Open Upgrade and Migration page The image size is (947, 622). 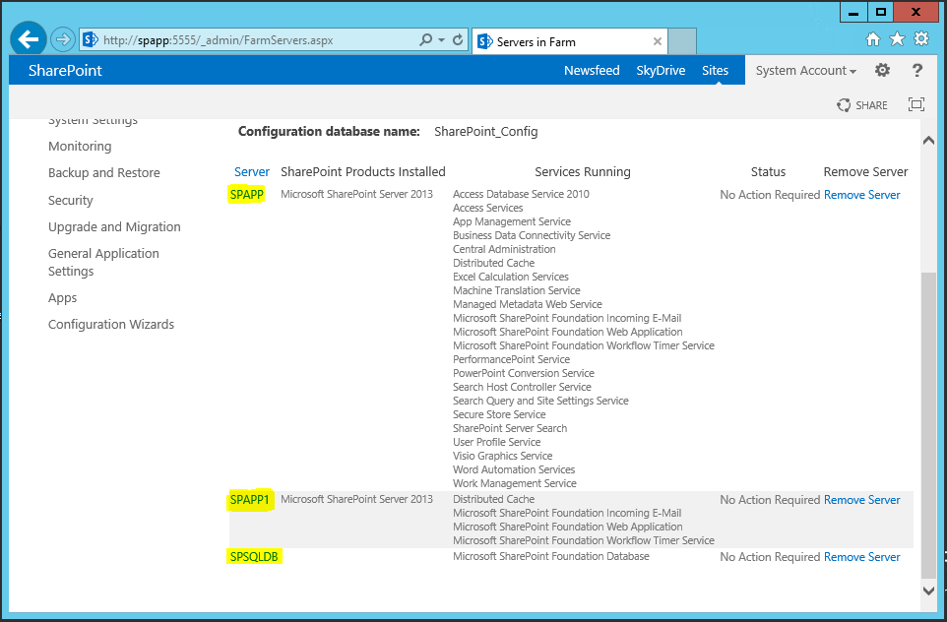[114, 226]
